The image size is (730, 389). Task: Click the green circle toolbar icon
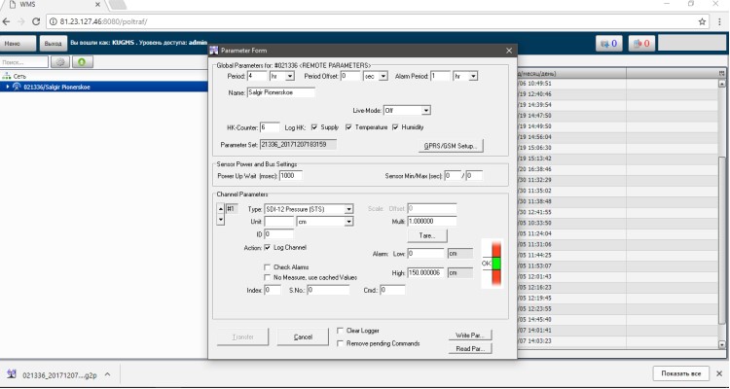point(83,62)
